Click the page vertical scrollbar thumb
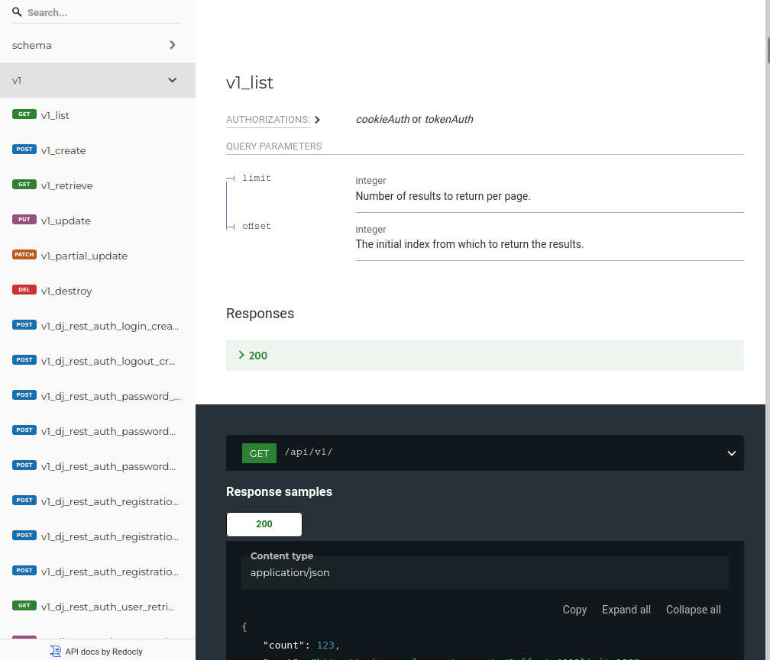The width and height of the screenshot is (770, 660). pos(768,50)
